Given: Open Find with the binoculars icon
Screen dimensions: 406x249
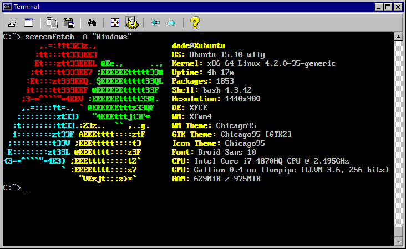Looking at the screenshot, I should [x=92, y=23].
